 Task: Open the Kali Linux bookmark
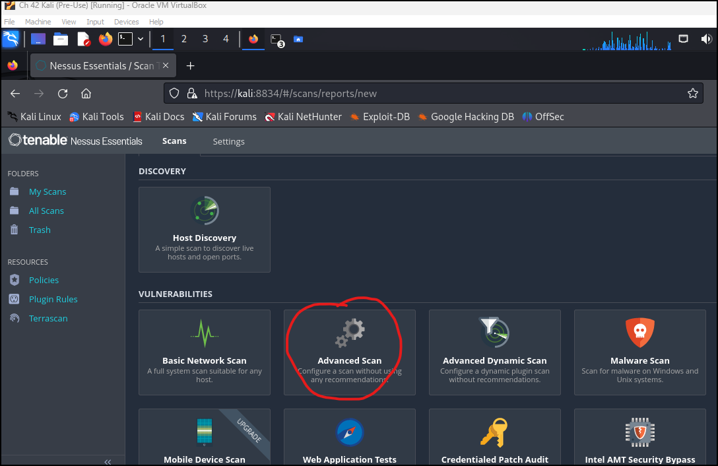click(35, 117)
